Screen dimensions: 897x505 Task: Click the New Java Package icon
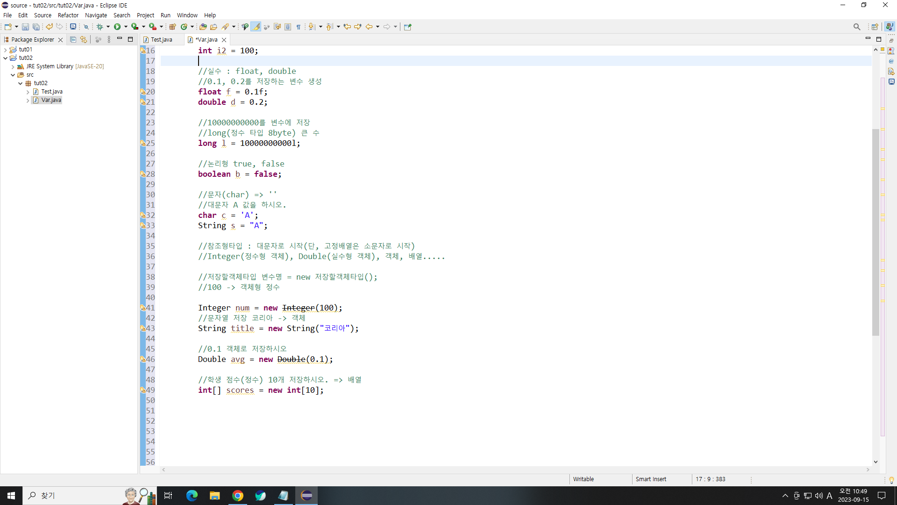coord(172,27)
